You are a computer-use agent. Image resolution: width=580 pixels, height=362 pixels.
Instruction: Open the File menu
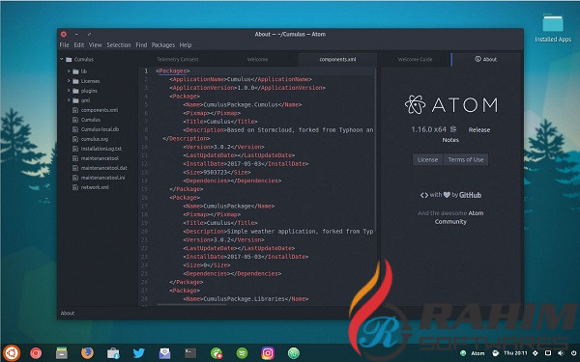(x=65, y=45)
